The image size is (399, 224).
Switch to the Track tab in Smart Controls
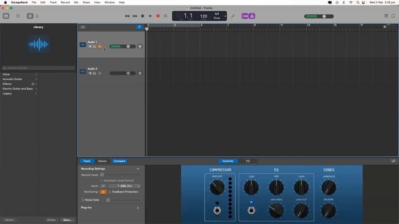click(87, 161)
